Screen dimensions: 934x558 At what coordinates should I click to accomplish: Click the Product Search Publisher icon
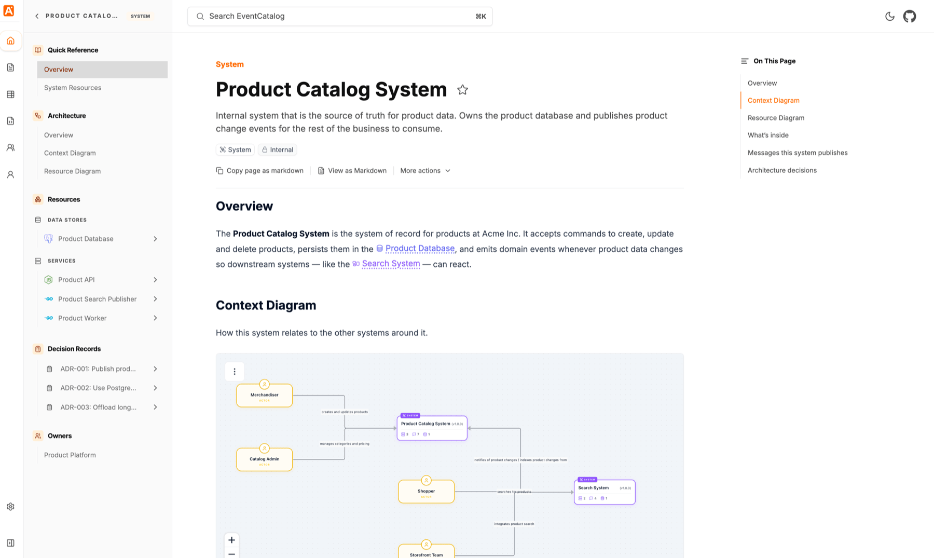point(49,299)
